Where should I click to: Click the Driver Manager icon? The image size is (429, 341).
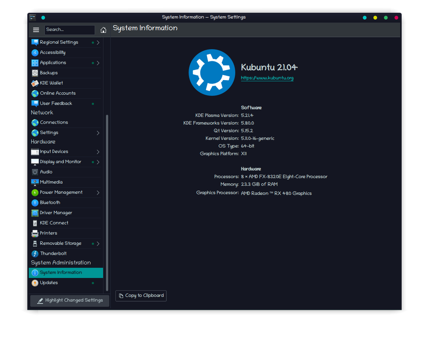click(x=35, y=213)
